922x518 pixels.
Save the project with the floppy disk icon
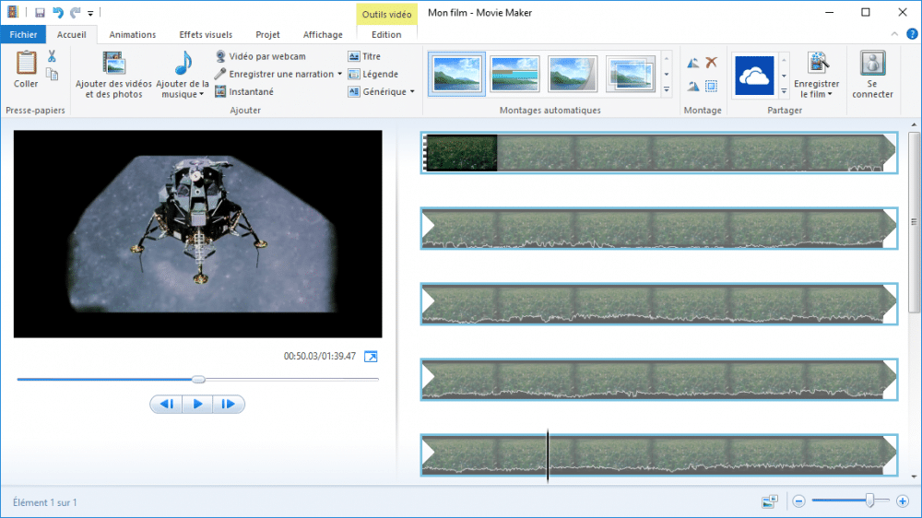click(x=40, y=13)
